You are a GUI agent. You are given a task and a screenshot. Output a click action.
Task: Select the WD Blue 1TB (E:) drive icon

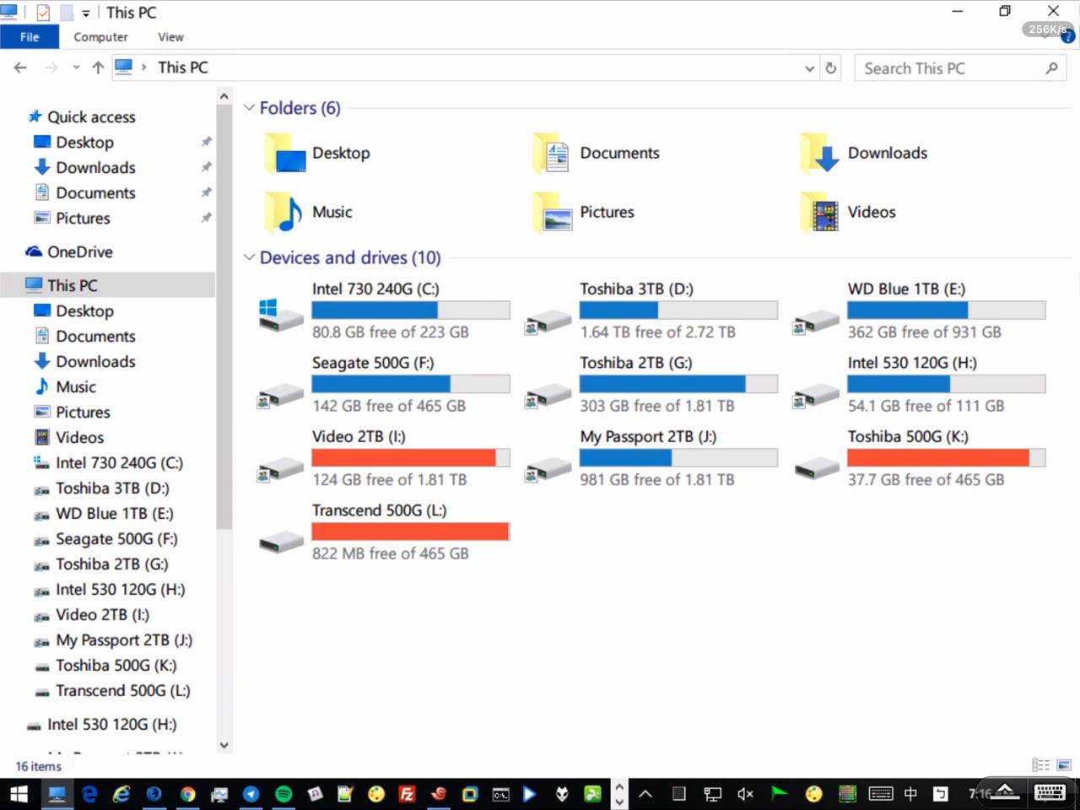816,321
